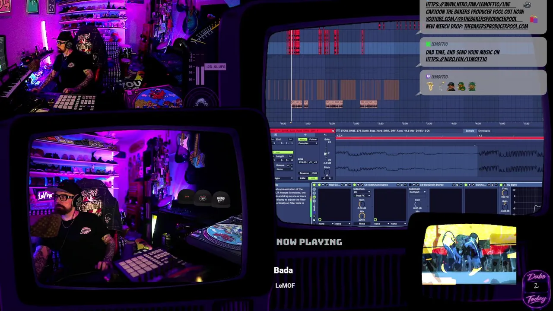Click the SIDEhu device hot-swap icon
Viewport: 553px width, 311px height.
(x=489, y=185)
